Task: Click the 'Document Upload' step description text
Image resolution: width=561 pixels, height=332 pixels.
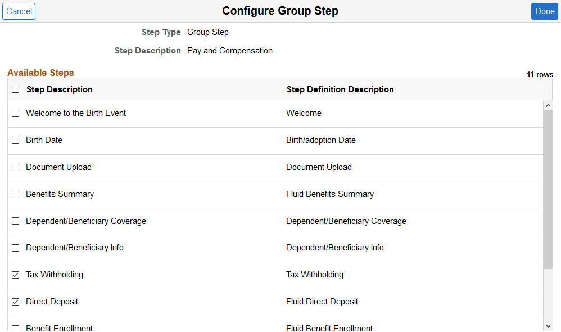Action: point(58,167)
